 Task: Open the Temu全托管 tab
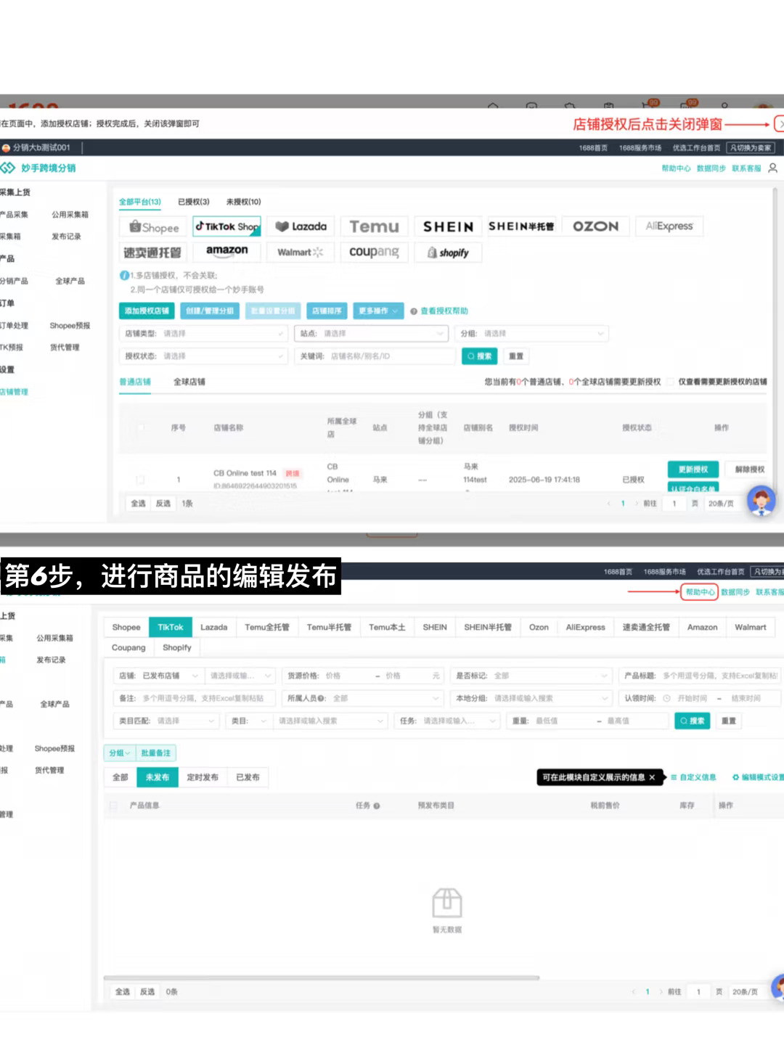(267, 627)
